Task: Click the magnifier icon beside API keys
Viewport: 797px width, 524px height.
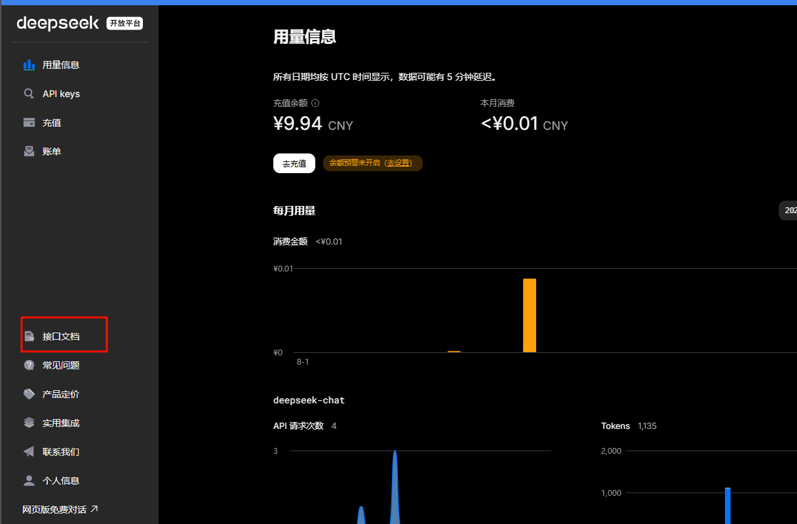Action: tap(29, 94)
